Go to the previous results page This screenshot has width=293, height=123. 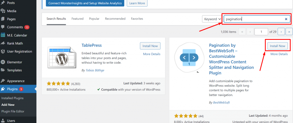250,32
